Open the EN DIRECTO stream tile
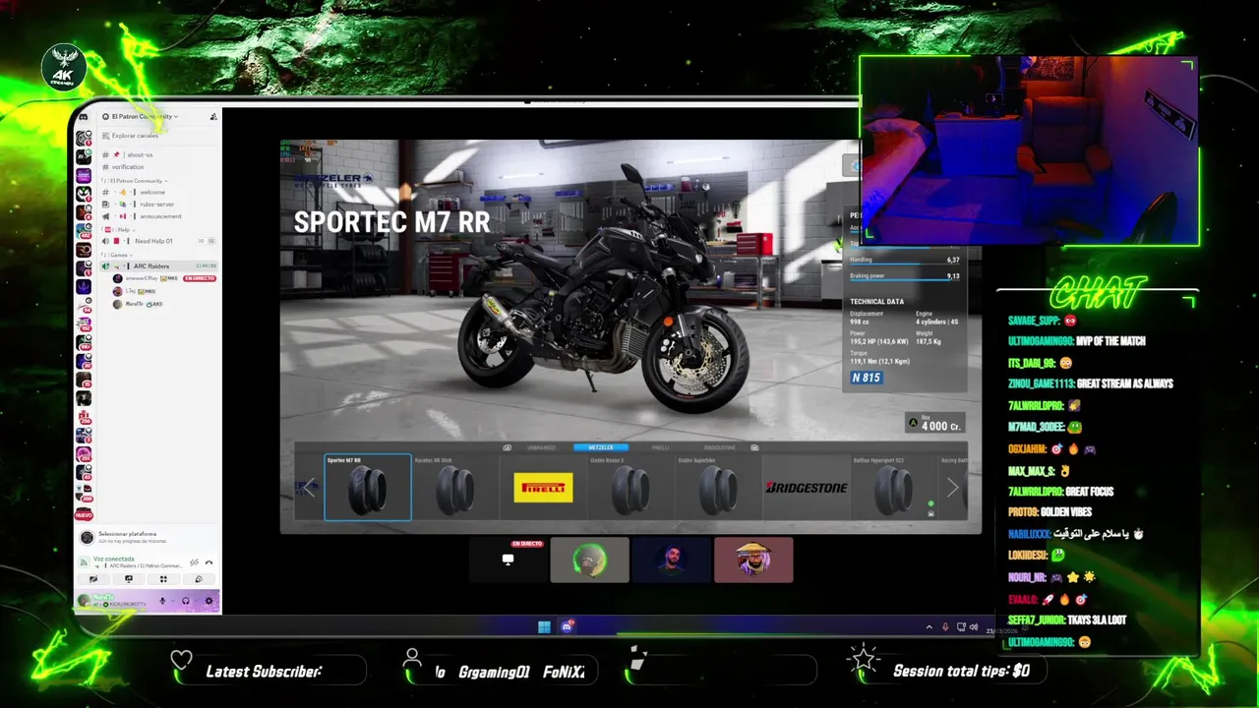Image resolution: width=1259 pixels, height=708 pixels. tap(508, 560)
